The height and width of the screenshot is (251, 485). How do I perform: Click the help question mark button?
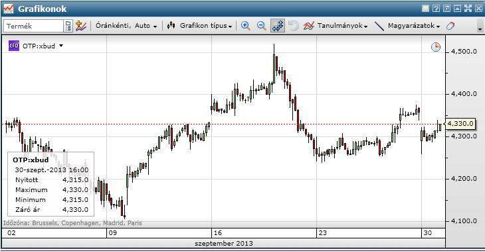tap(436, 9)
